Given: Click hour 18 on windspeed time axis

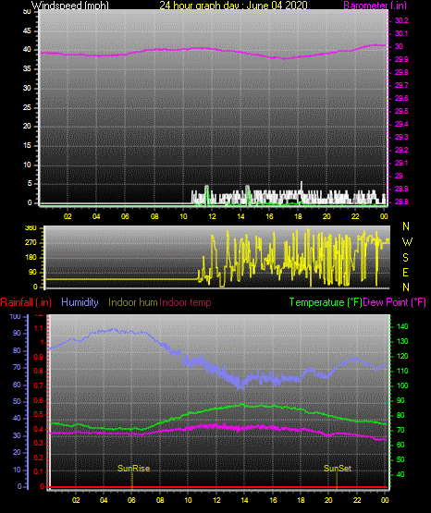Looking at the screenshot, I should tap(298, 216).
